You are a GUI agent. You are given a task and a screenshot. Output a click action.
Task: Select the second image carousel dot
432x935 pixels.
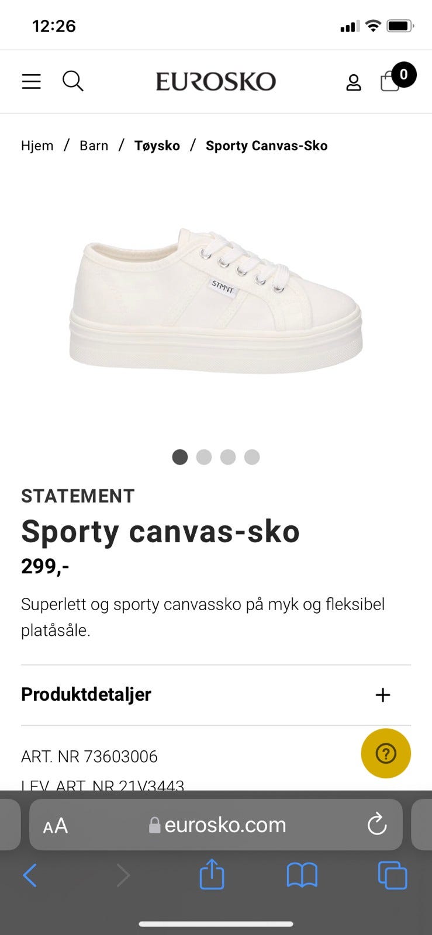pos(204,457)
